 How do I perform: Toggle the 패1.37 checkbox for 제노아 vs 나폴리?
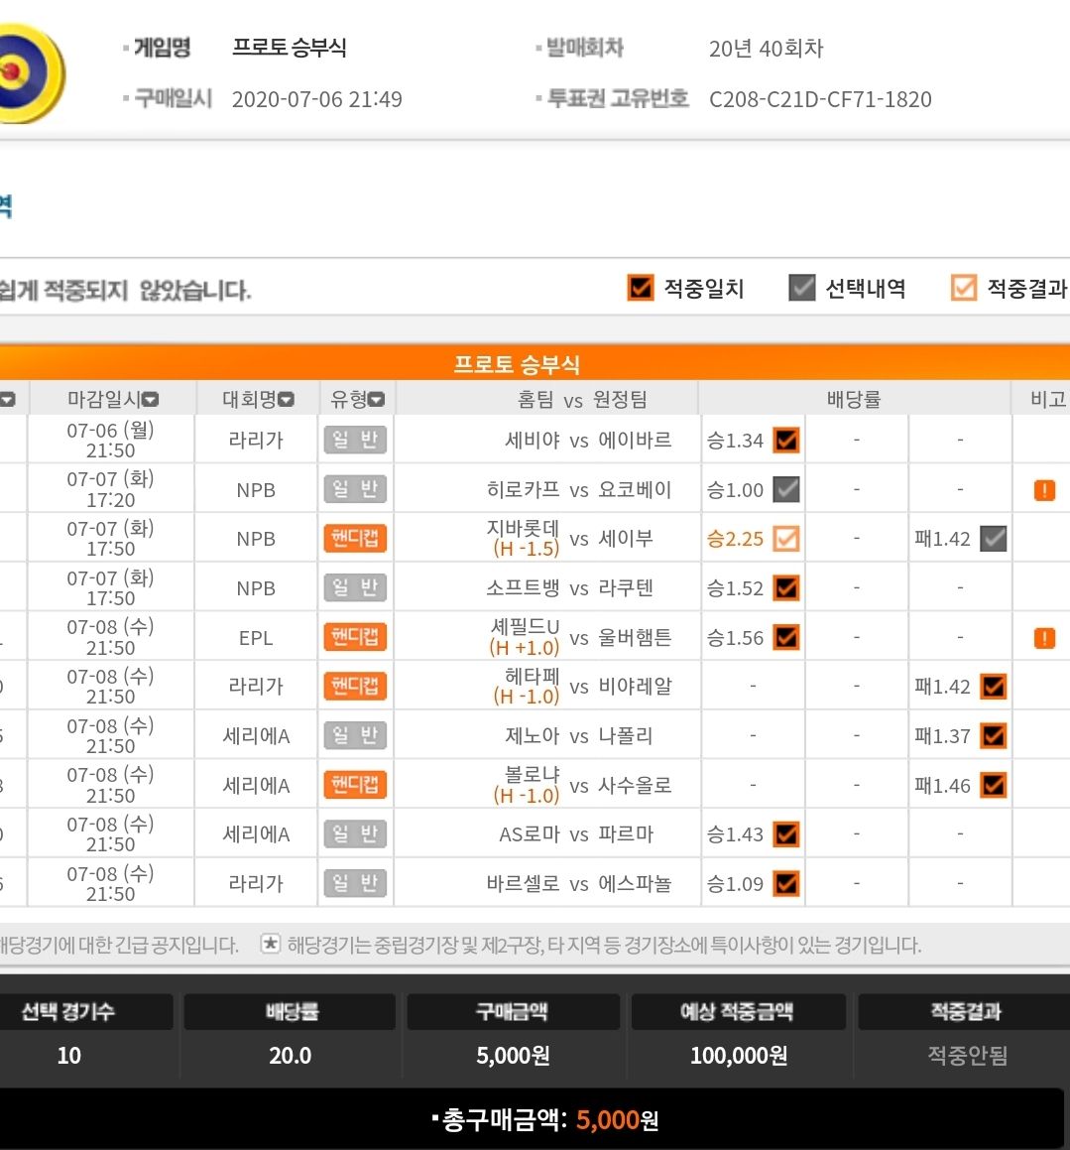coord(993,736)
